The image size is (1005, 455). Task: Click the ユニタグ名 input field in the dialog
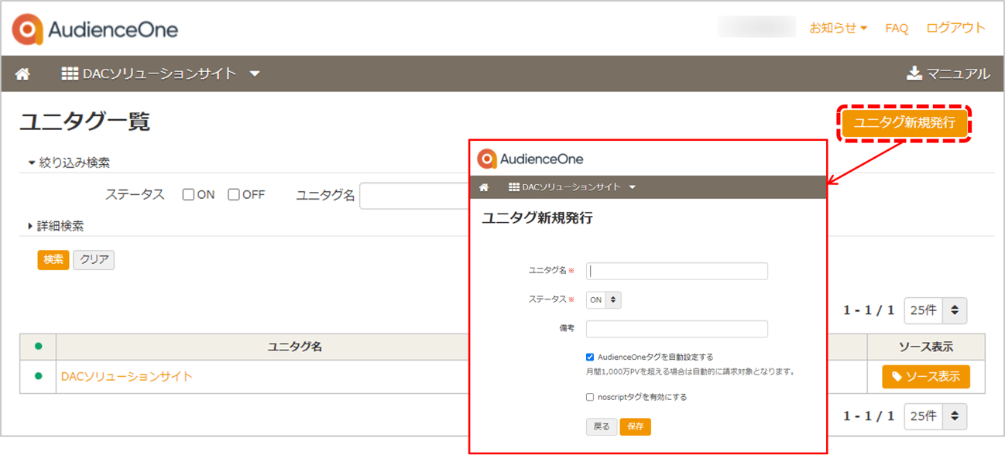point(676,271)
